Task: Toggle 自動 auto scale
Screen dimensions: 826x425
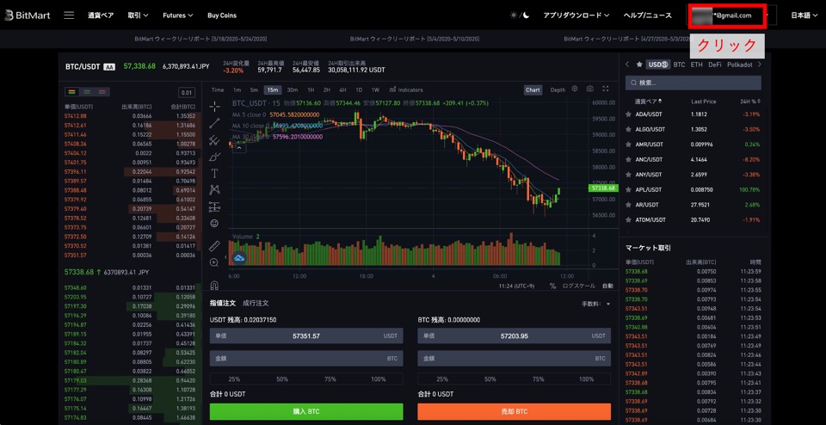Action: click(607, 286)
